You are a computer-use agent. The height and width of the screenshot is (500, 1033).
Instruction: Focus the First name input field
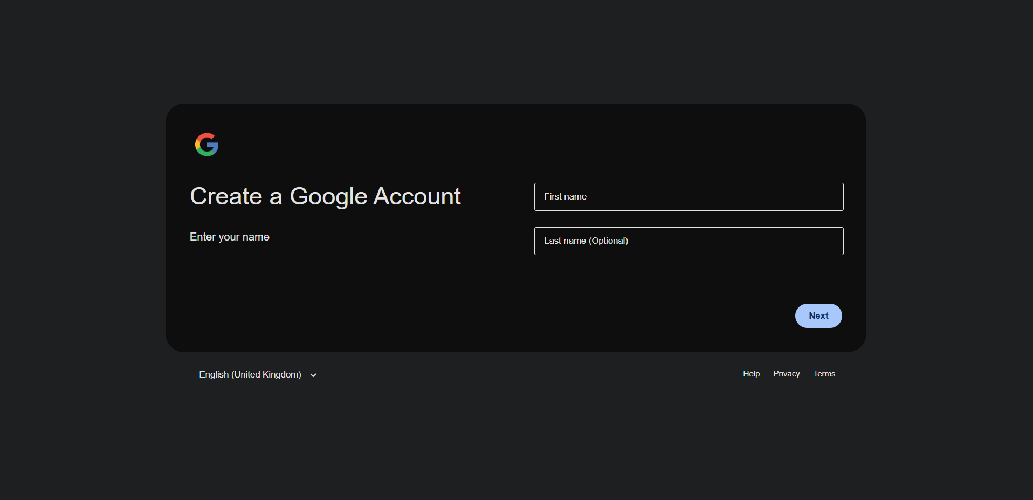point(688,197)
